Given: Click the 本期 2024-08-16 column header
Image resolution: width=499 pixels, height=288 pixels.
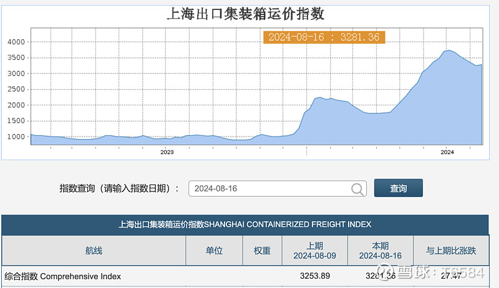Looking at the screenshot, I should pyautogui.click(x=380, y=251).
